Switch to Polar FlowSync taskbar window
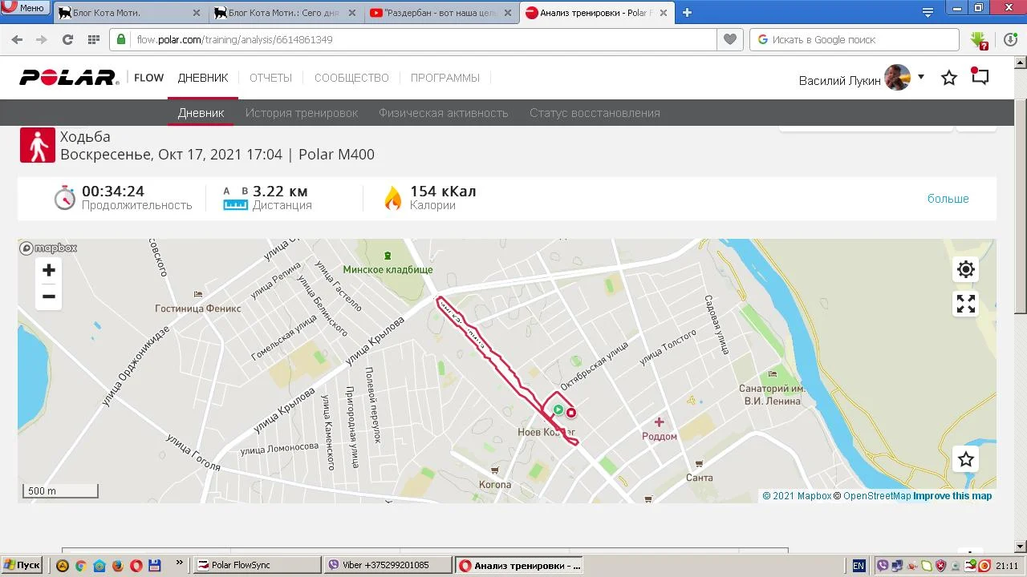Viewport: 1027px width, 577px height. coord(258,565)
